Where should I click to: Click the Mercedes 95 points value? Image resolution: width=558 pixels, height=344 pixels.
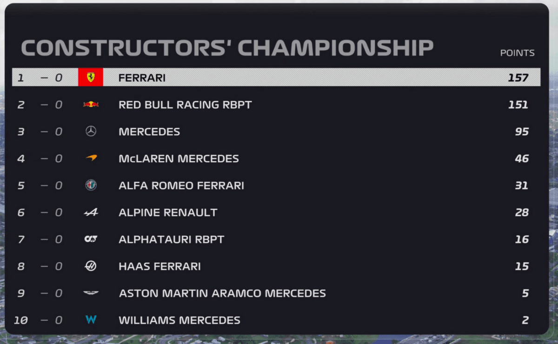click(x=522, y=132)
